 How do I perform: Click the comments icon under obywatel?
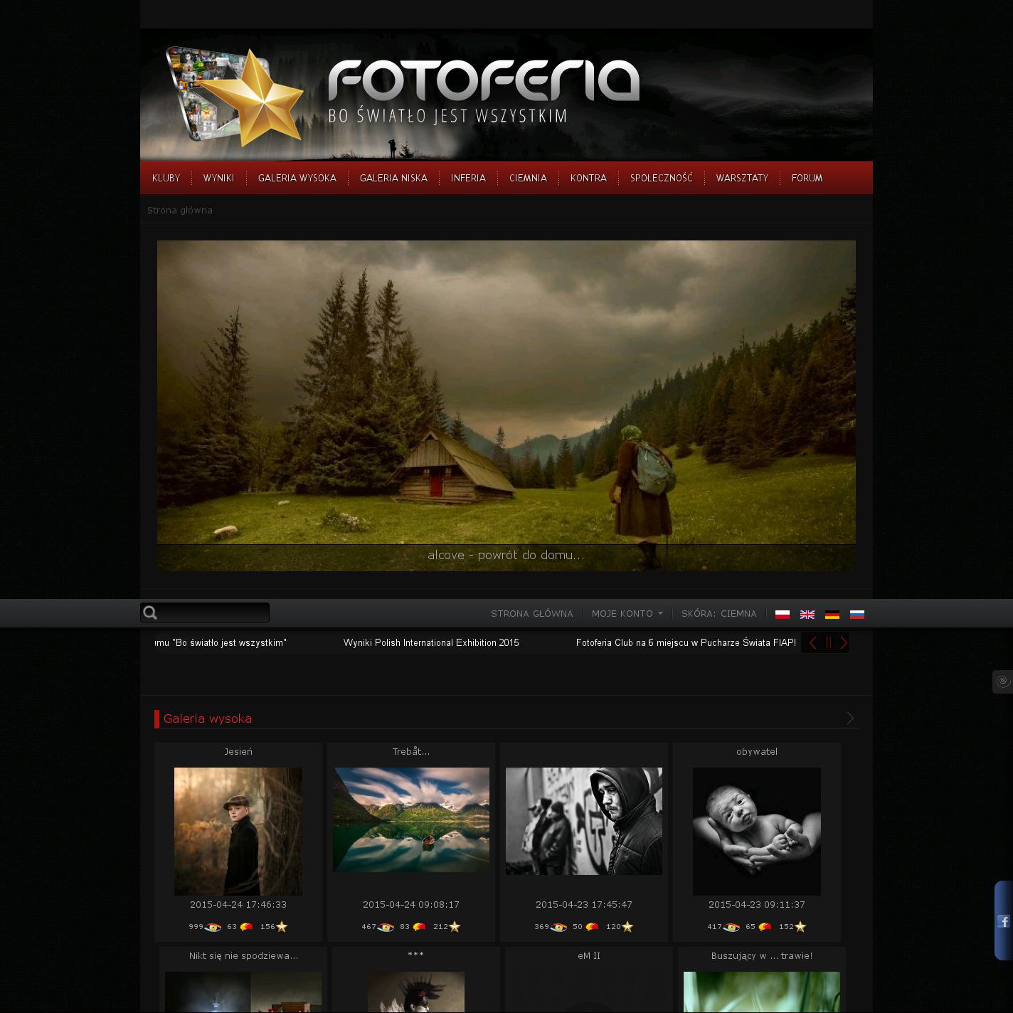coord(765,926)
